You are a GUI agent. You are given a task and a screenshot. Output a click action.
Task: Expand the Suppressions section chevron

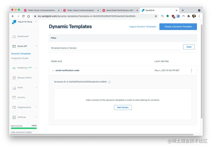point(37,107)
